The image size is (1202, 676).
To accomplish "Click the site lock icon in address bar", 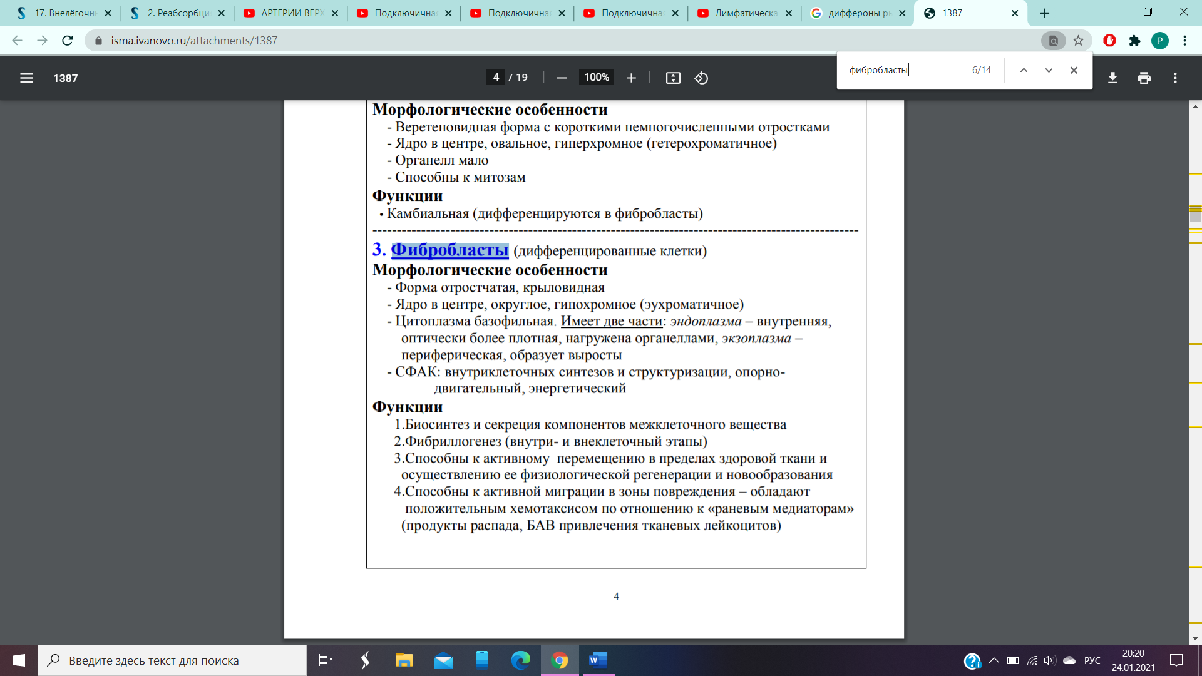I will click(x=98, y=41).
